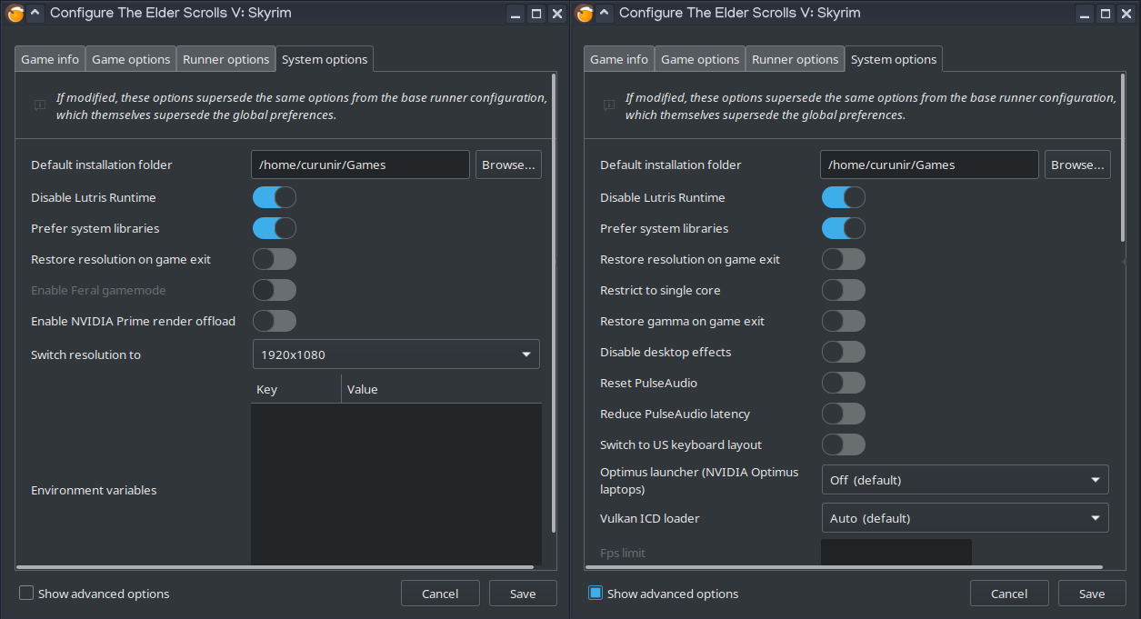Click the Lutris icon in left window titlebar
The height and width of the screenshot is (619, 1141).
click(15, 14)
